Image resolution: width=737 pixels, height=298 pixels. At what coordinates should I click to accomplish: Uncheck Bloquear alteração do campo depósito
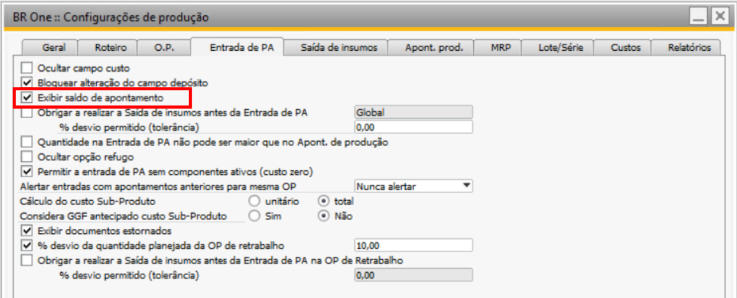[27, 83]
